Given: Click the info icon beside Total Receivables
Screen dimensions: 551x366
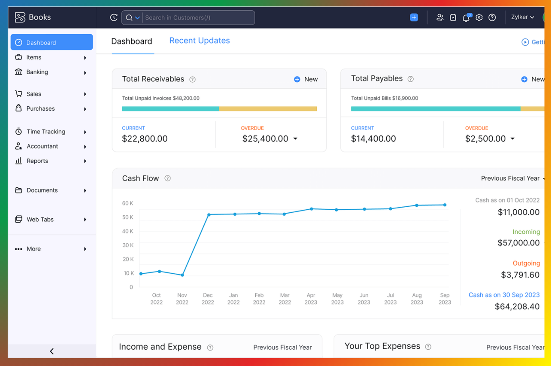Looking at the screenshot, I should [x=192, y=79].
